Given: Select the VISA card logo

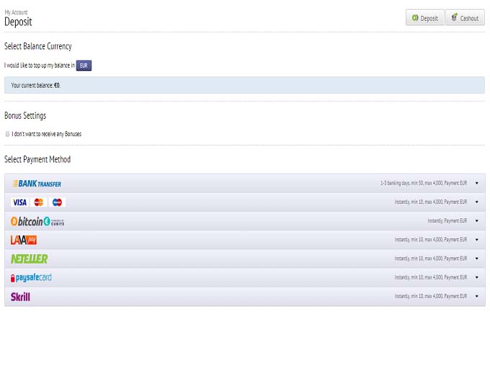Looking at the screenshot, I should click(19, 202).
